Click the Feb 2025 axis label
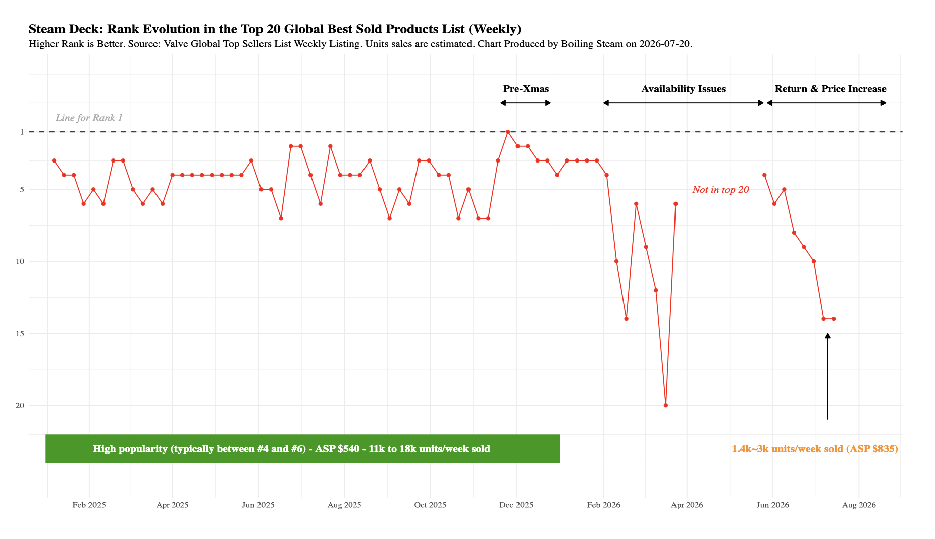This screenshot has height=539, width=935. pos(89,505)
